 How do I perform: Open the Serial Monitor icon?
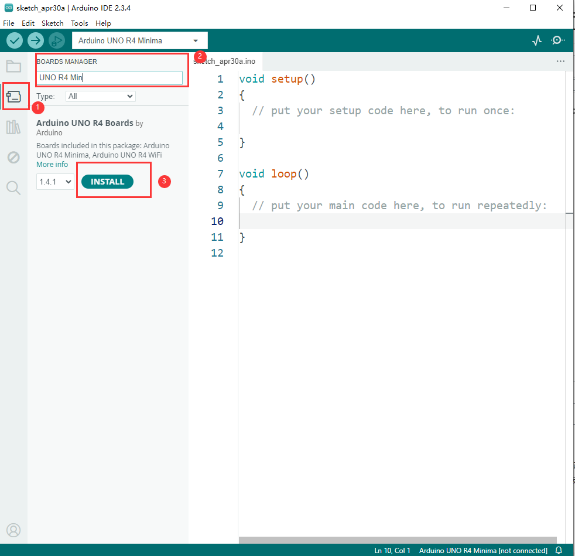click(558, 40)
